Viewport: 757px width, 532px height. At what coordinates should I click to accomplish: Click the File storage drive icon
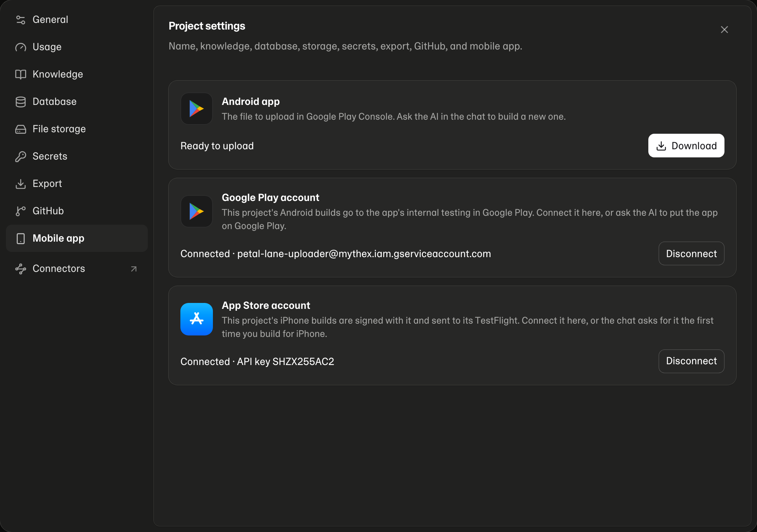click(21, 129)
